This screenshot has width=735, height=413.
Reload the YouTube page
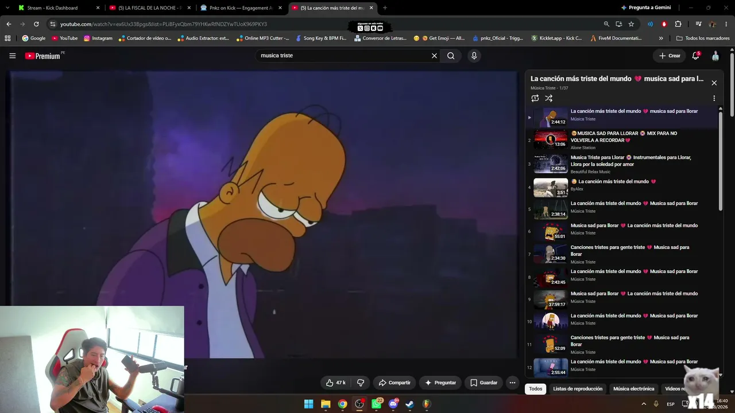pyautogui.click(x=36, y=24)
